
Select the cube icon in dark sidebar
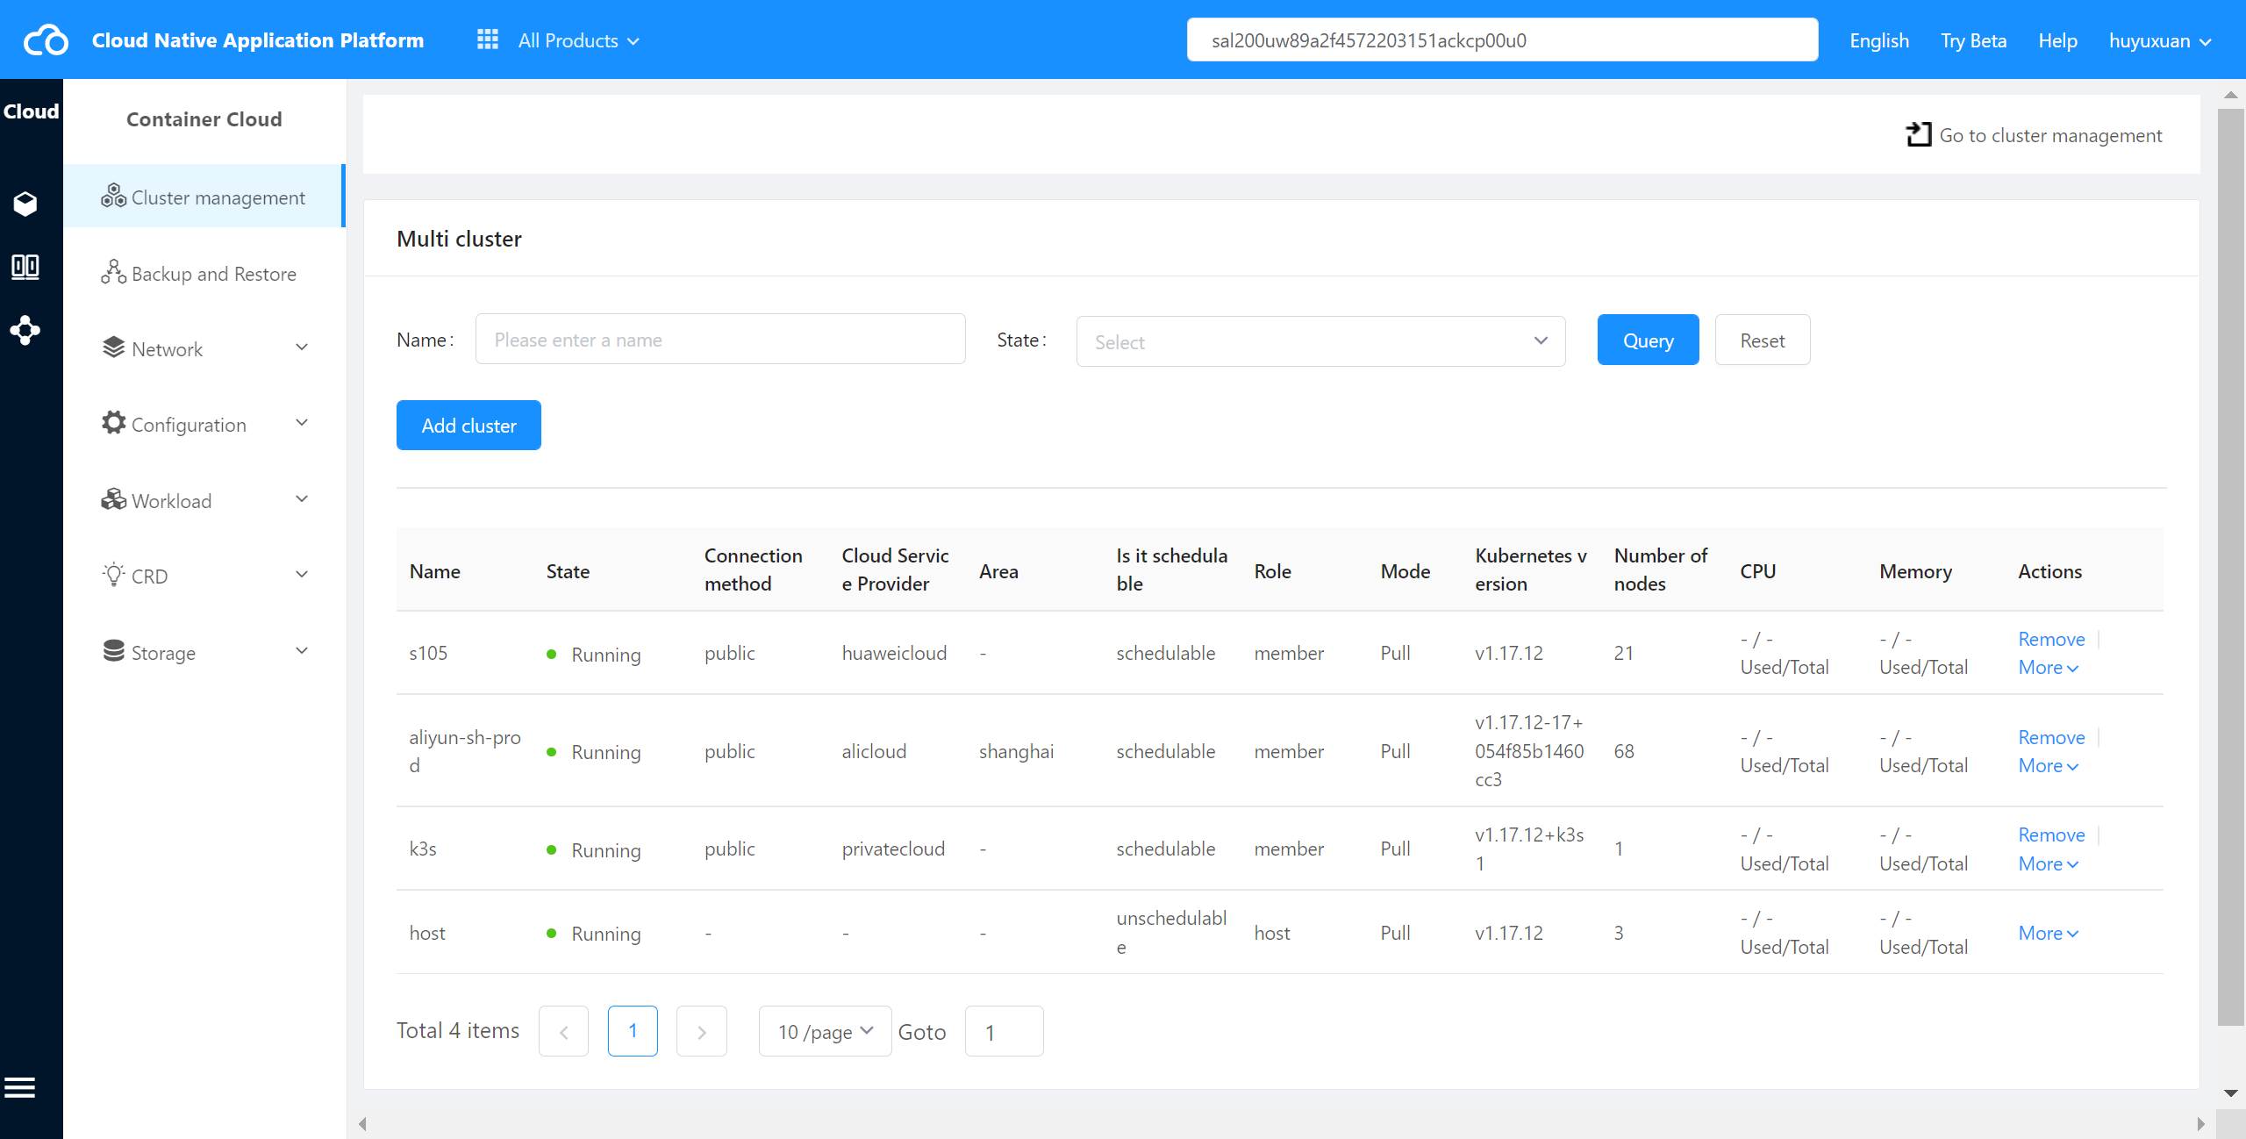pos(25,204)
